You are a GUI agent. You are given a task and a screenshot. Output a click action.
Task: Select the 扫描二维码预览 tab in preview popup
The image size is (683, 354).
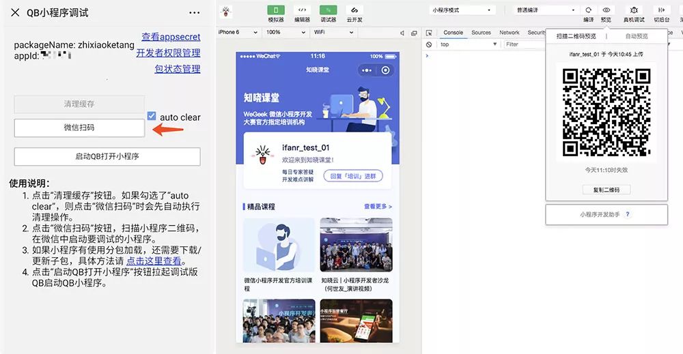click(576, 36)
